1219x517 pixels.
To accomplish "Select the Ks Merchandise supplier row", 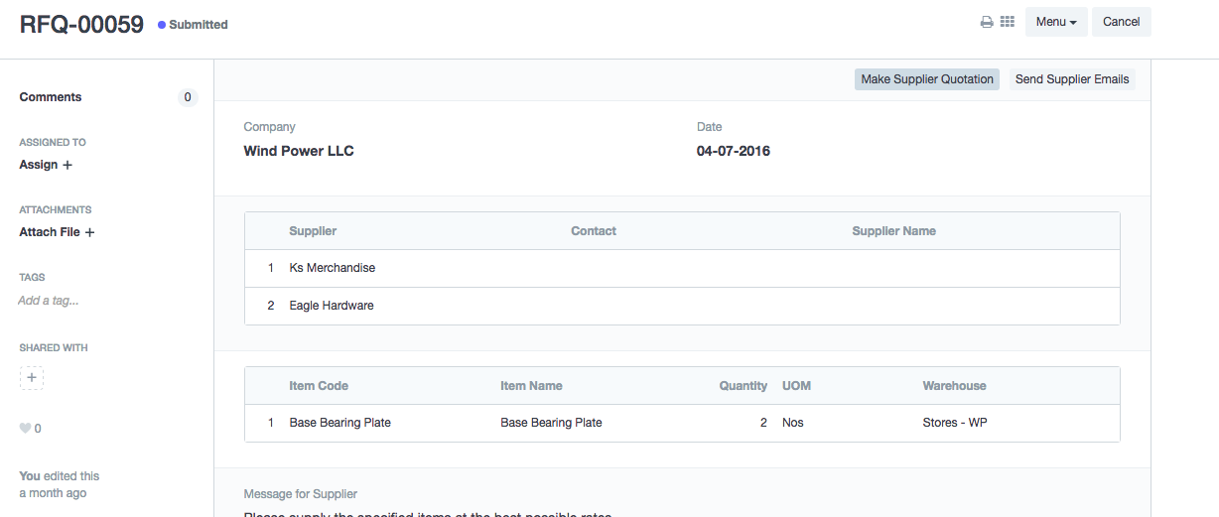I will point(333,268).
